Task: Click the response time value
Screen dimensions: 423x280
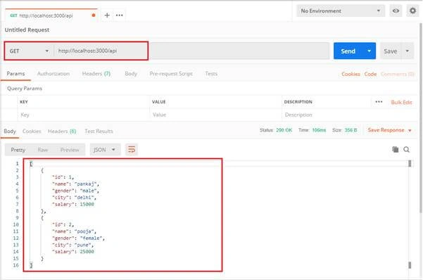Action: (x=319, y=130)
